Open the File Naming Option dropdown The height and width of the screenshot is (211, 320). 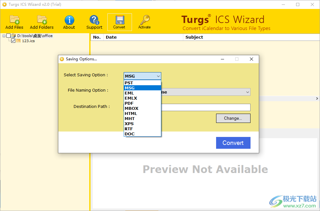point(247,92)
